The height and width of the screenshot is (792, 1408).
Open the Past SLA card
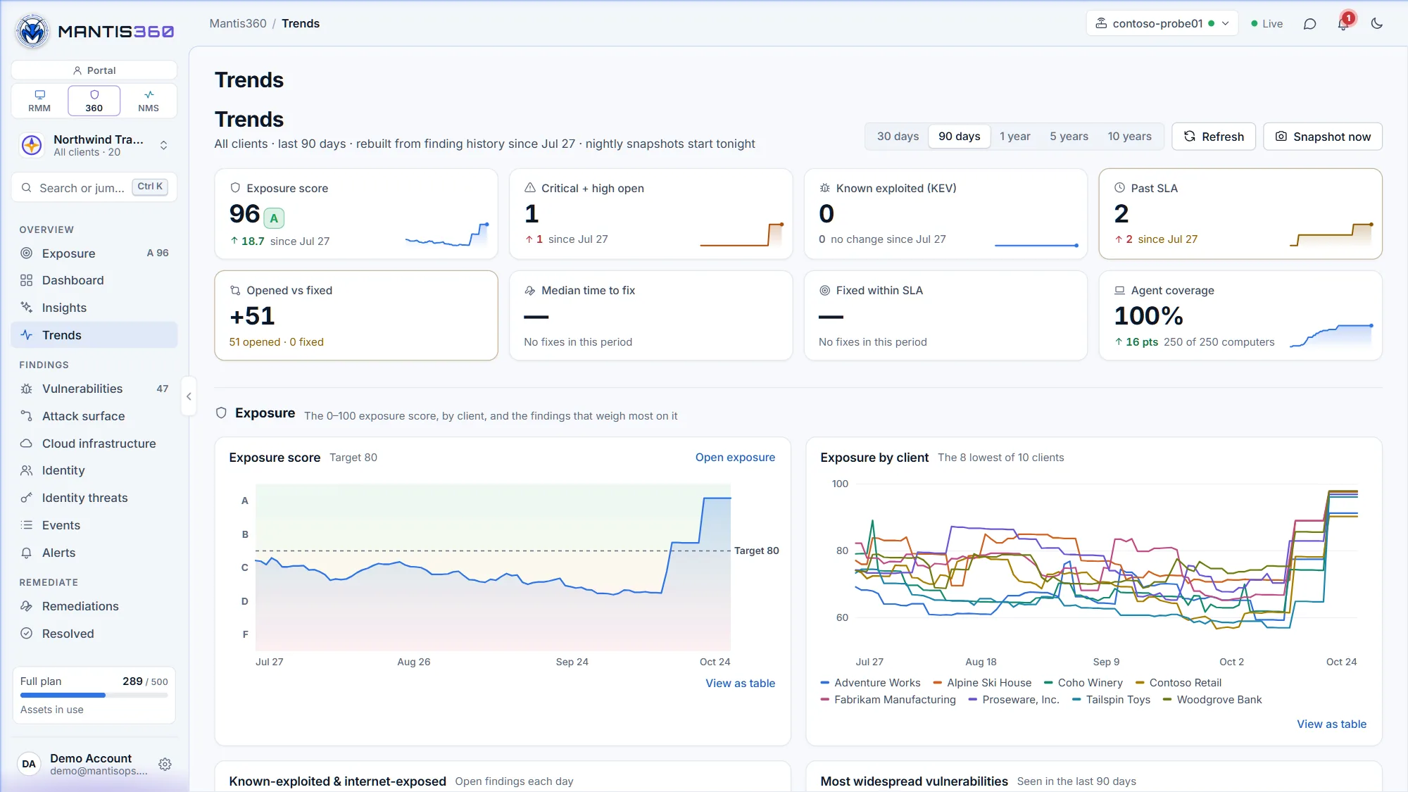pyautogui.click(x=1240, y=213)
